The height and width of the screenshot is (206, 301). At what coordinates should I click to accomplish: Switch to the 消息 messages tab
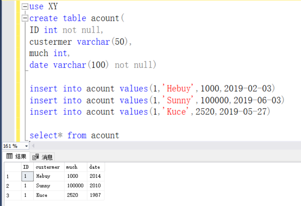42,157
